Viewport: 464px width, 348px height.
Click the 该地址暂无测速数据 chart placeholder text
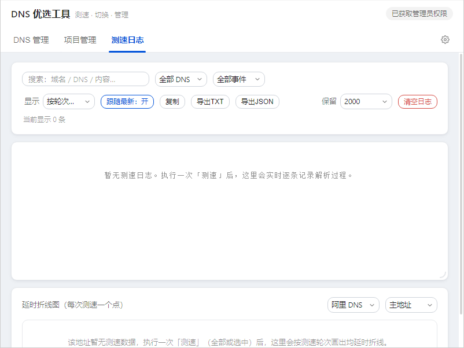228,342
